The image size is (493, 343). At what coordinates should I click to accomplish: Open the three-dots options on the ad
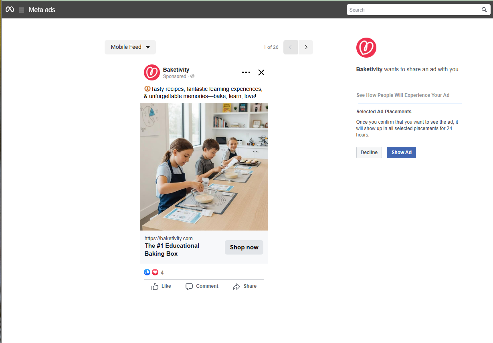(x=246, y=72)
